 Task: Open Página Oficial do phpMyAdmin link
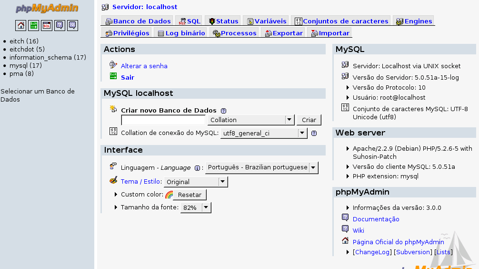(x=399, y=242)
